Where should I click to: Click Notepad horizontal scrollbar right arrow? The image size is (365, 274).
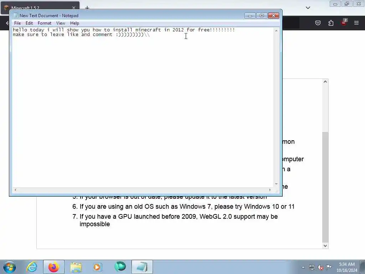(x=270, y=190)
